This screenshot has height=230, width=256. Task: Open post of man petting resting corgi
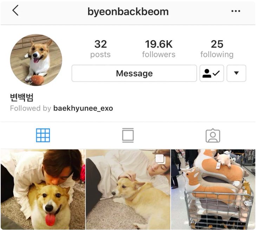[x=128, y=189]
